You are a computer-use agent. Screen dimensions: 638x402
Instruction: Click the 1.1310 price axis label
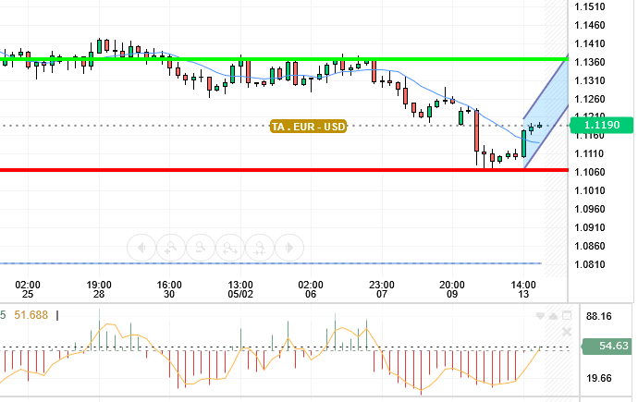(590, 81)
